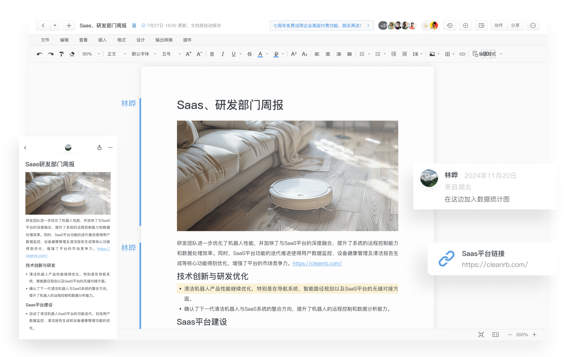Click the eraser clear-format icon
Image resolution: width=575 pixels, height=357 pixels.
tap(72, 54)
